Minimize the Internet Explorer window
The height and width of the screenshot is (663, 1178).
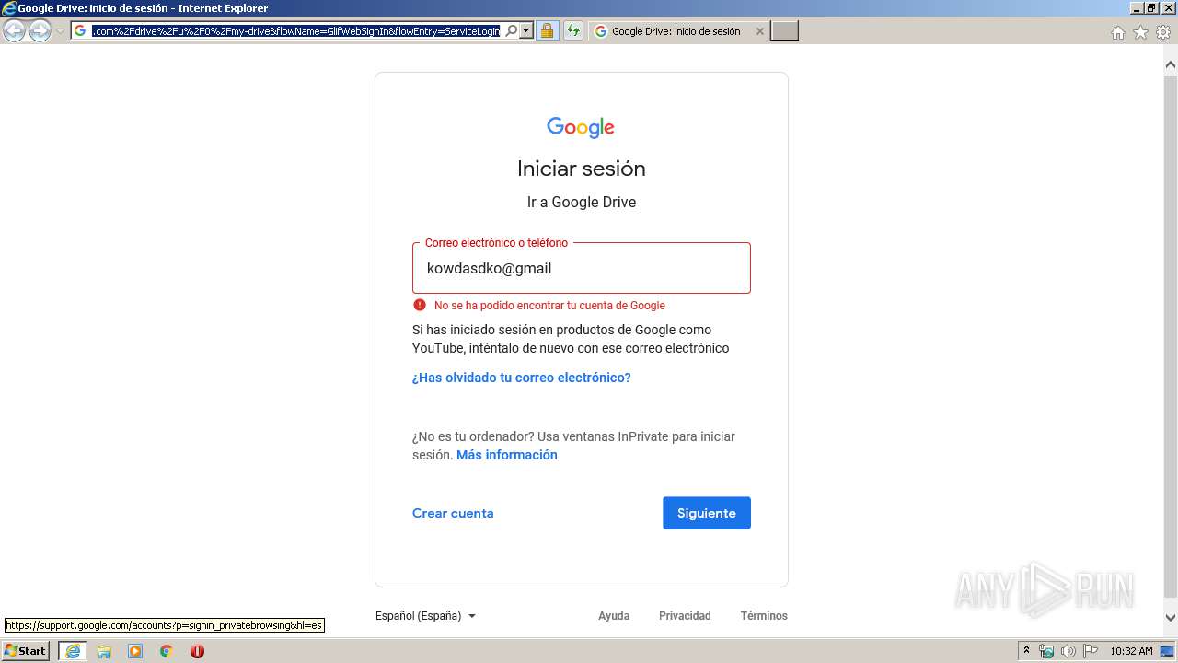tap(1137, 8)
